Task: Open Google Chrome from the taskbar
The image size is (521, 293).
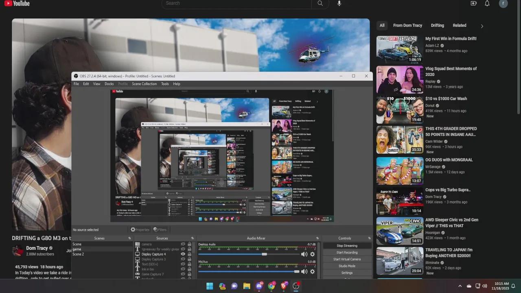Action: [x=271, y=286]
